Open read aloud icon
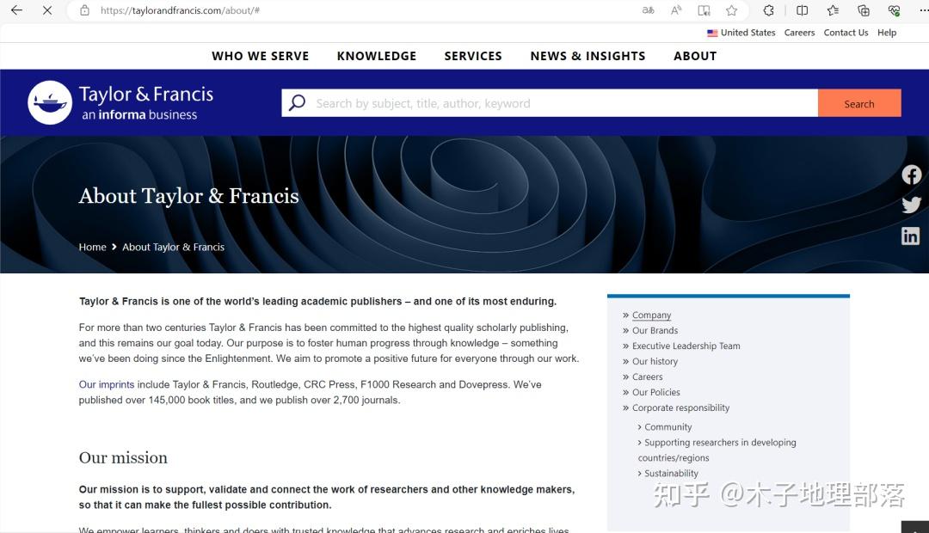This screenshot has height=533, width=929. pos(676,10)
